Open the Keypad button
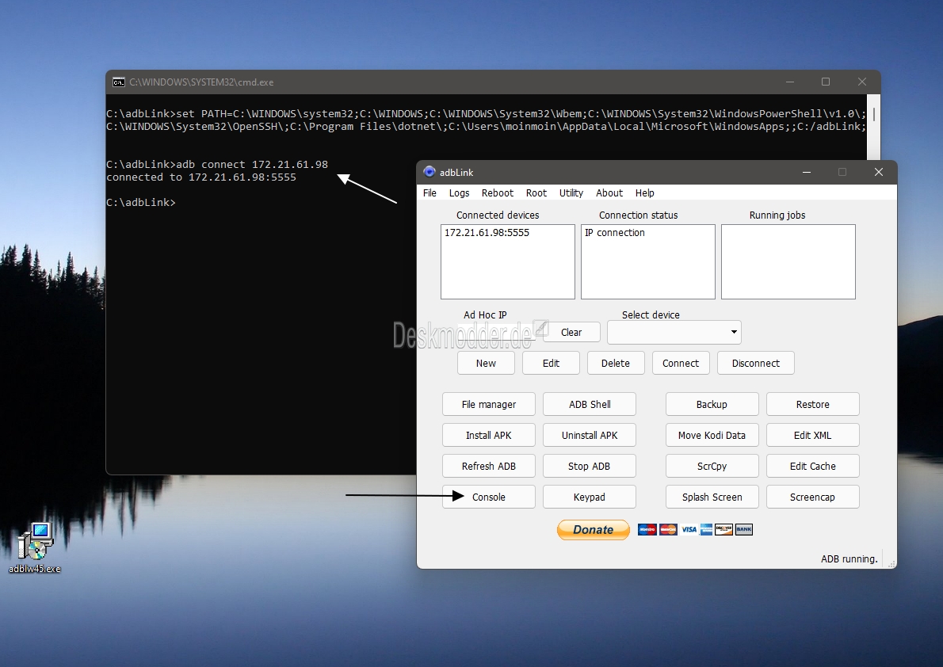This screenshot has height=667, width=943. click(590, 497)
